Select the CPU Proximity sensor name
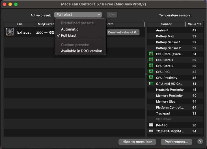Viewport: 207px width, 149px height. point(167,78)
